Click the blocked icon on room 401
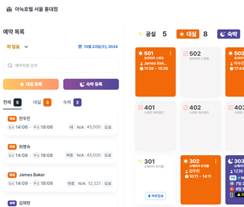Screen dimensions: 244x207 pos(140,108)
